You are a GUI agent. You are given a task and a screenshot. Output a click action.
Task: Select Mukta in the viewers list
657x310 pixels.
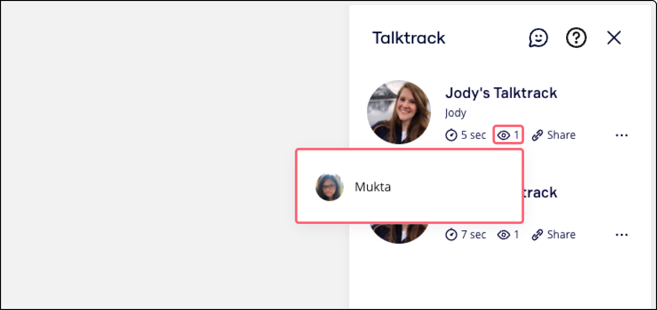click(373, 187)
